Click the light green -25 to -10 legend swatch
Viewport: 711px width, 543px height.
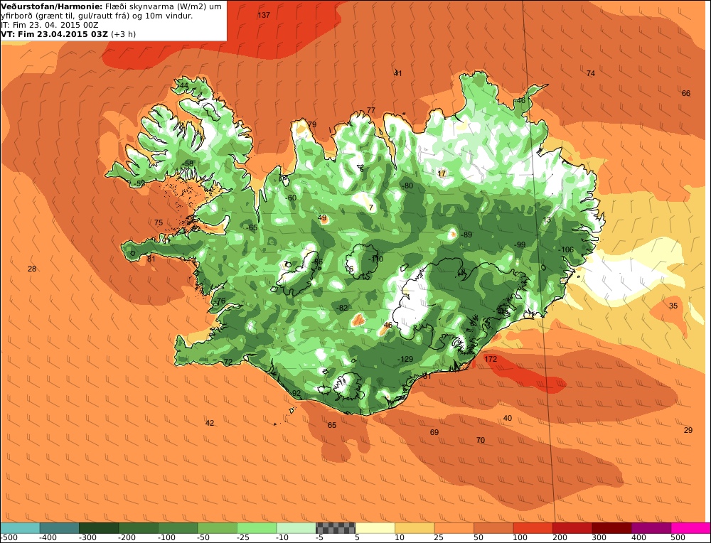pyautogui.click(x=257, y=528)
